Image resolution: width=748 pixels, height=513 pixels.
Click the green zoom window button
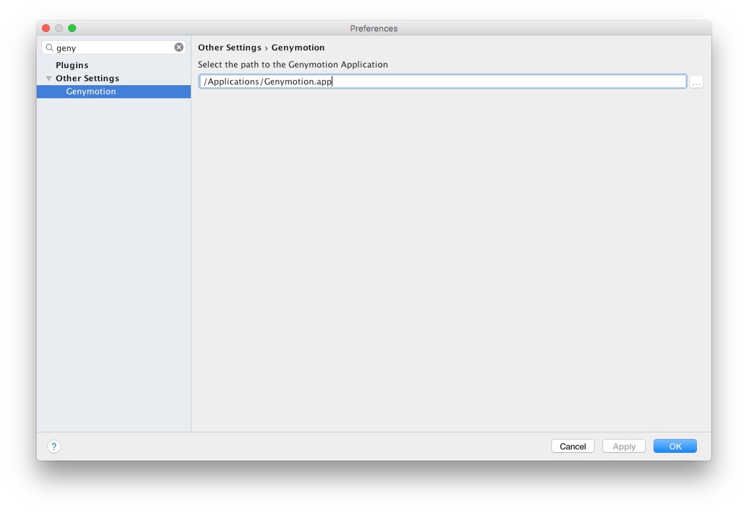tap(72, 28)
